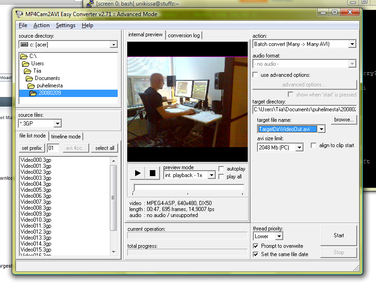Click the play button under preview
The image size is (376, 286).
tap(137, 173)
